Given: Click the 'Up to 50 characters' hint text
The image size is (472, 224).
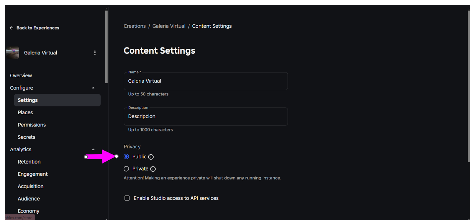Looking at the screenshot, I should (148, 94).
